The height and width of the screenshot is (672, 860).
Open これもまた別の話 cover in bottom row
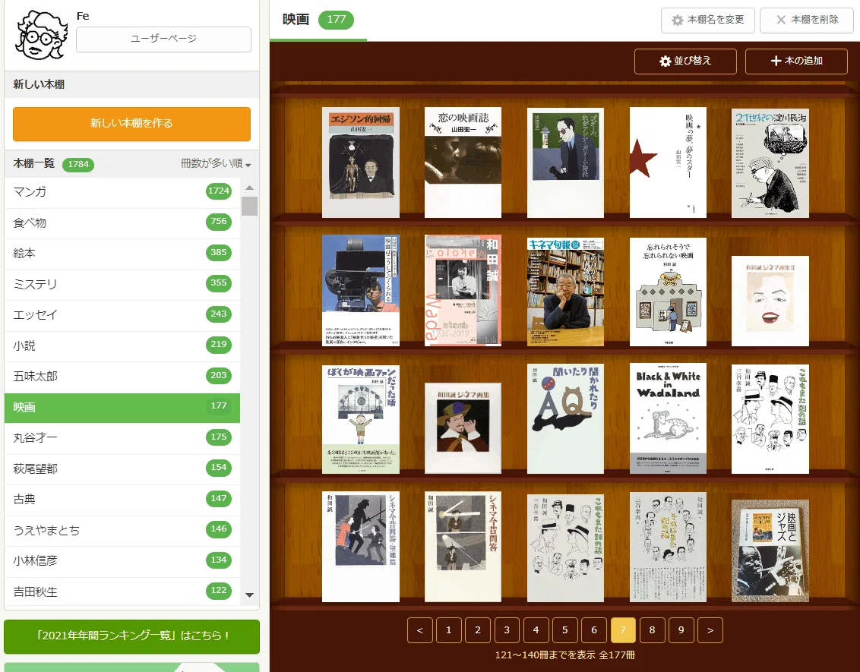point(565,548)
